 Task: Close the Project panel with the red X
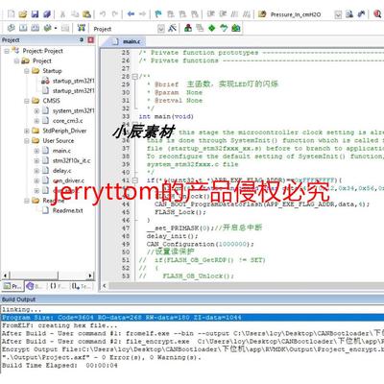(91, 39)
